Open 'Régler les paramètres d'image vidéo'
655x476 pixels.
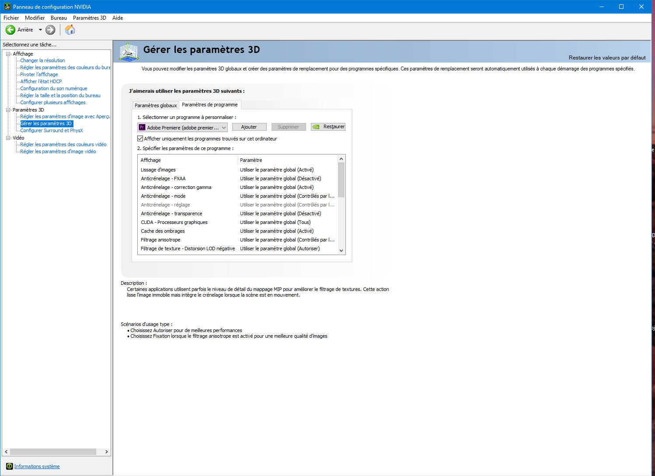pos(58,151)
